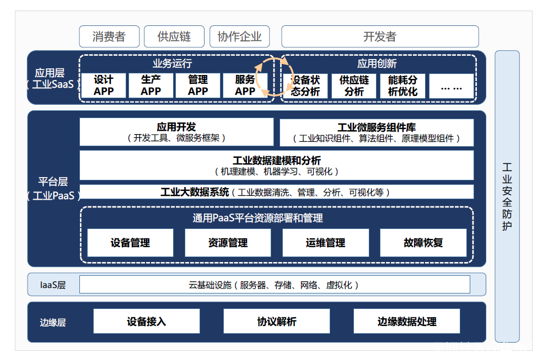Screen dimensions: 548x363
Task: Click the 应用层 (工业SaaS) label
Action: [53, 79]
